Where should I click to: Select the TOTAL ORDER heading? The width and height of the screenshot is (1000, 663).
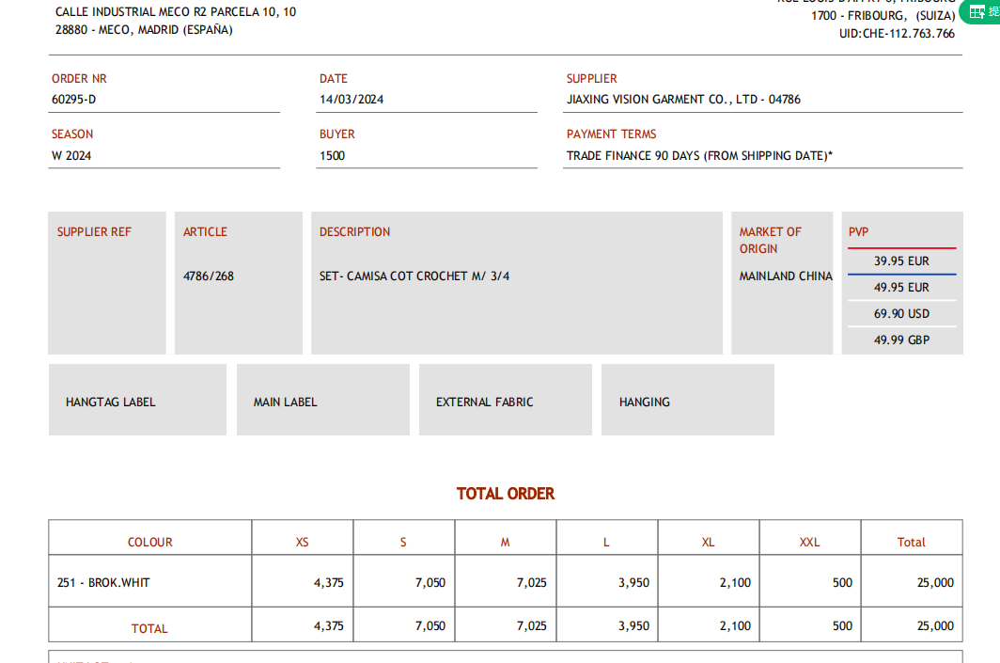click(506, 494)
